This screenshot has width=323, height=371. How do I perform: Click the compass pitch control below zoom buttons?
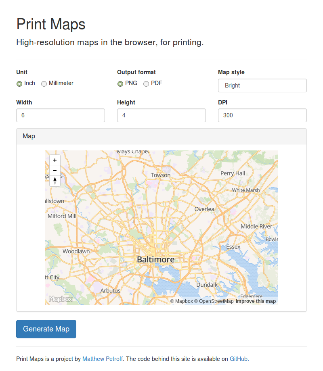tap(55, 181)
